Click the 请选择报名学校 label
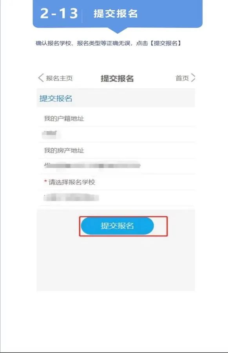The width and height of the screenshot is (228, 353). pos(72,182)
